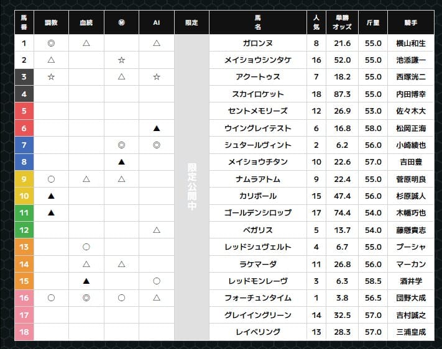Click the ◎ bloodline mark for フォーチュンタイム

[86, 298]
